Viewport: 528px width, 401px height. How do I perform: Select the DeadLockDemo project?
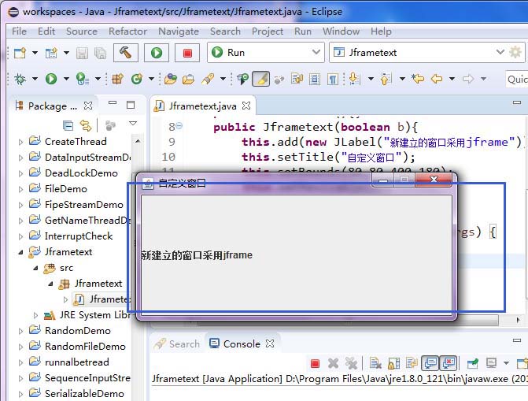[81, 173]
